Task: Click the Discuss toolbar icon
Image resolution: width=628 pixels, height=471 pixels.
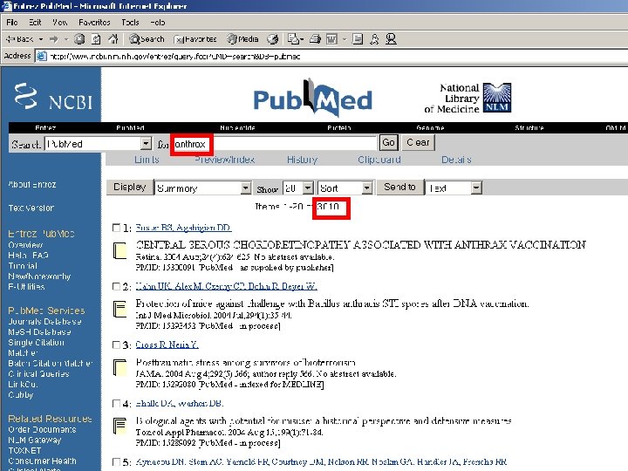Action: pyautogui.click(x=358, y=39)
